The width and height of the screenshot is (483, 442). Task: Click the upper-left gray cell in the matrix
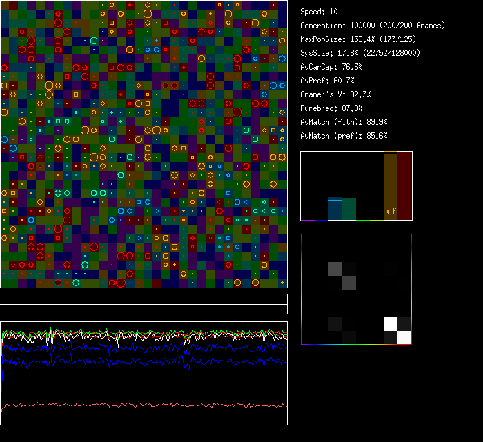(x=335, y=269)
